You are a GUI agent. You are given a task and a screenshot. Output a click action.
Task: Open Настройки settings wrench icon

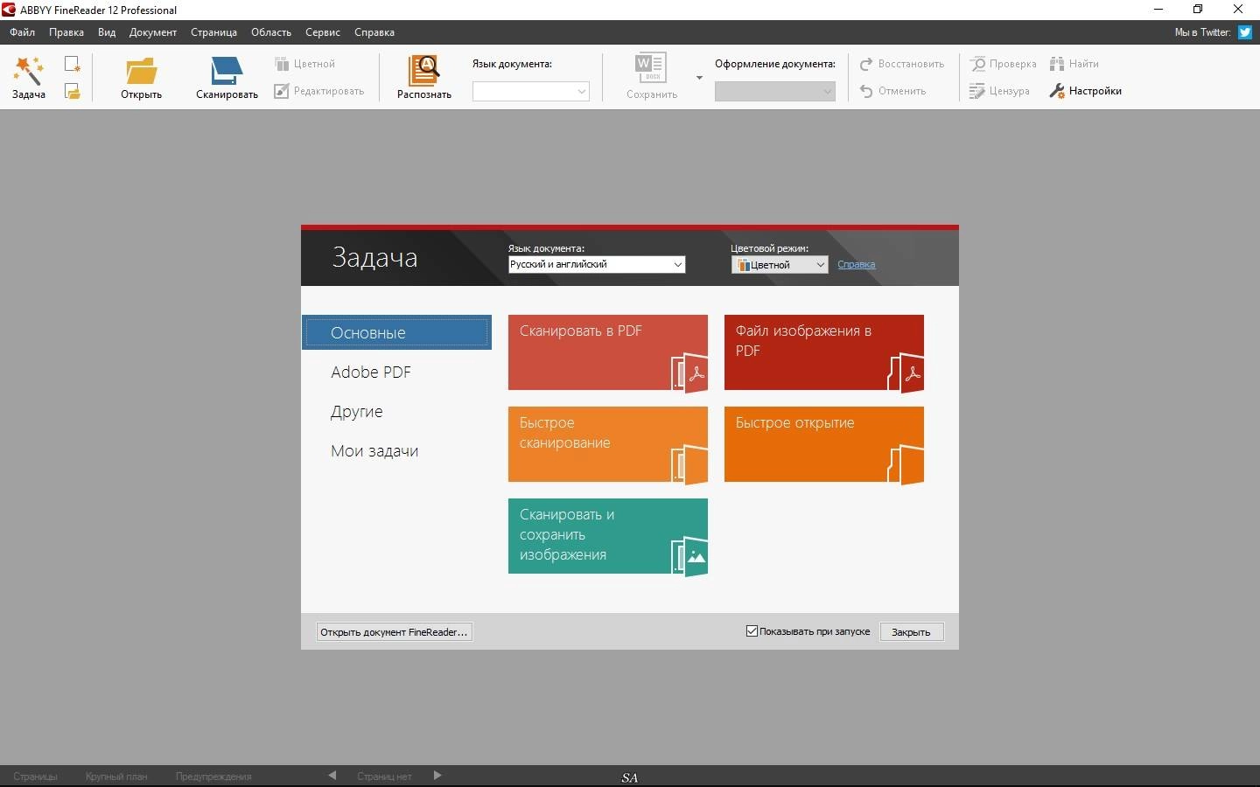coord(1057,91)
